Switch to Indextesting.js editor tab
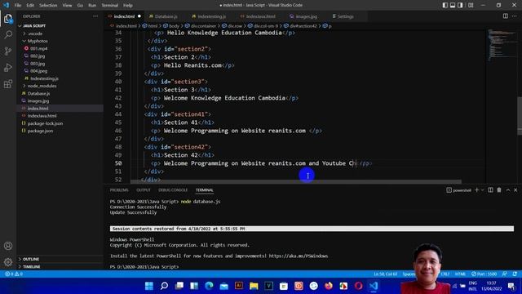The image size is (522, 294). pyautogui.click(x=212, y=16)
